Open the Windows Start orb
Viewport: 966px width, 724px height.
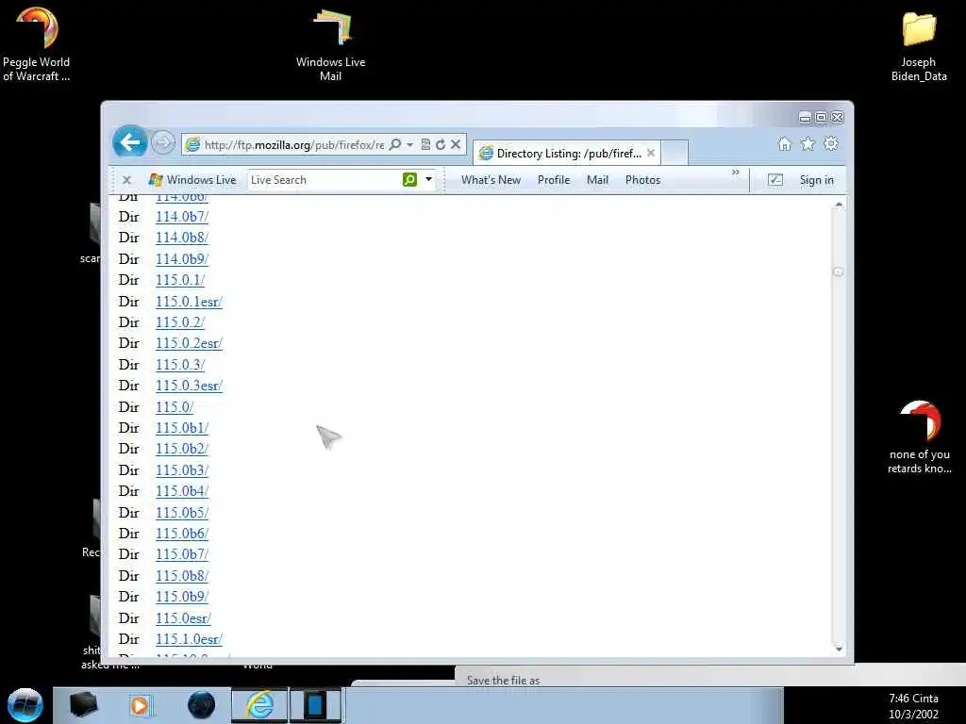[x=25, y=705]
